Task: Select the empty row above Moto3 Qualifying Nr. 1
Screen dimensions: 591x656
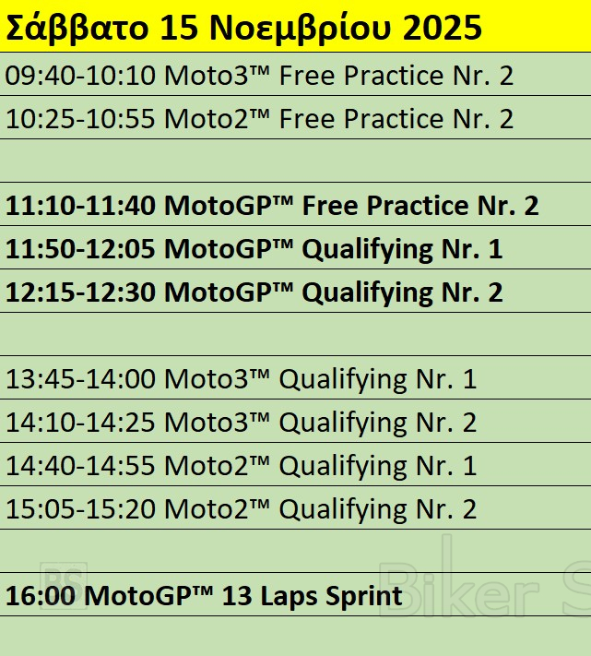Action: [295, 335]
